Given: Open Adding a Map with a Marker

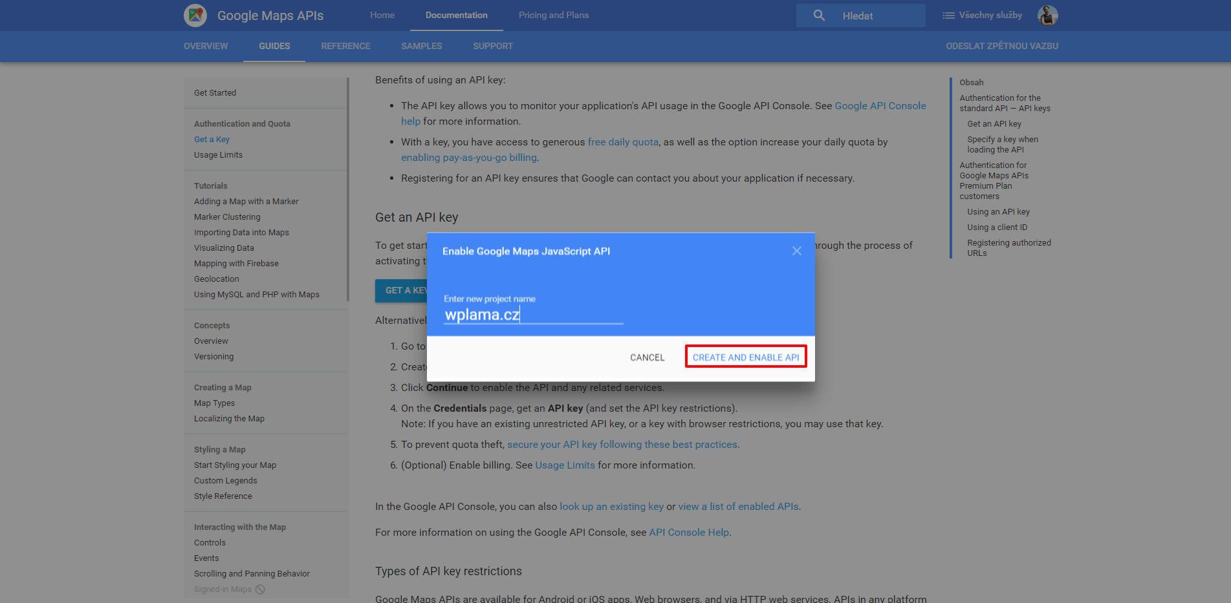Looking at the screenshot, I should (246, 201).
